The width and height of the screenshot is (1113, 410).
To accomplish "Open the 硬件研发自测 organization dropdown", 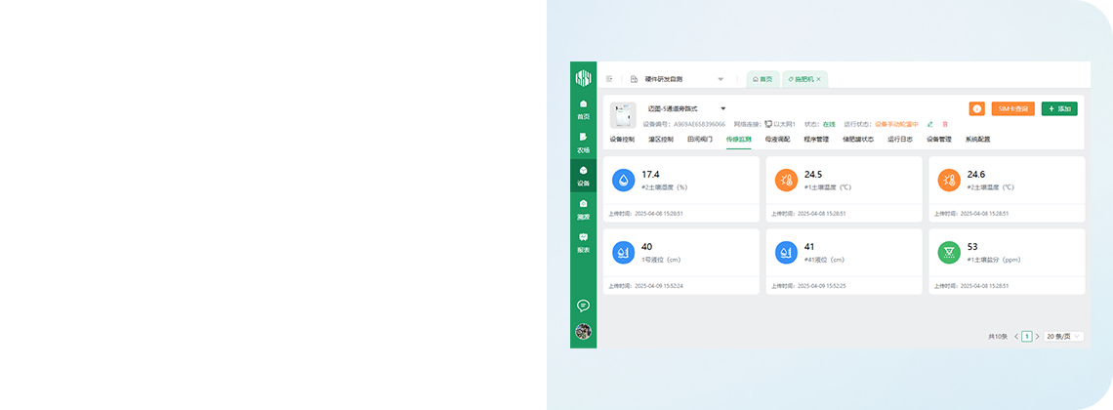I will click(x=678, y=79).
